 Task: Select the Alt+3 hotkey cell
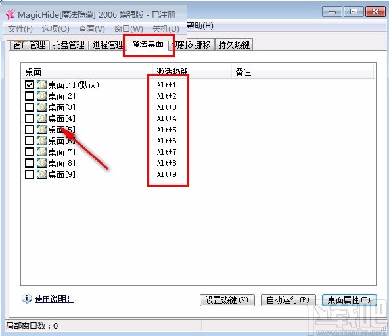[166, 107]
